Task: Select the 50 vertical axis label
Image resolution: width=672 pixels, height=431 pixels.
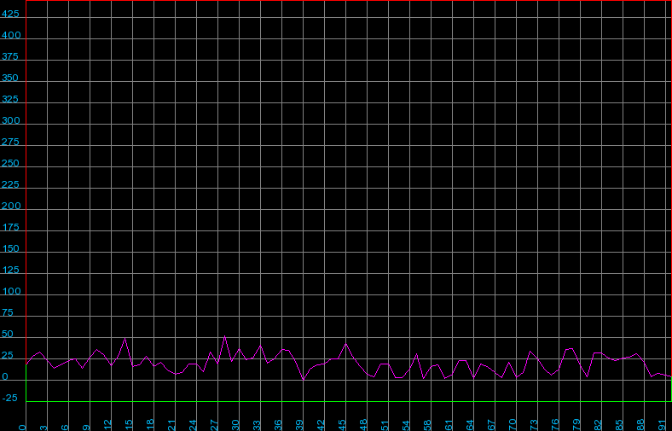Action: [8, 334]
